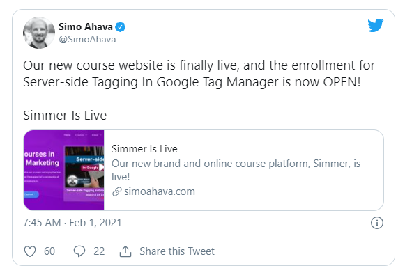Click the tweet text about course website
The width and height of the screenshot is (405, 275).
(x=199, y=74)
